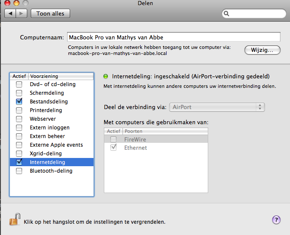The image size is (290, 235).
Task: Click the magnifying glass in search field
Action: [227, 14]
